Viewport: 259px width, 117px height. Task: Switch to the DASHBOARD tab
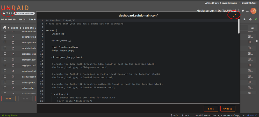click(x=9, y=19)
